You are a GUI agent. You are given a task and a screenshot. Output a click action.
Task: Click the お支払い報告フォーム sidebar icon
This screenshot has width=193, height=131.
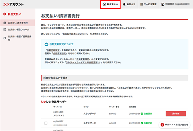(5, 30)
